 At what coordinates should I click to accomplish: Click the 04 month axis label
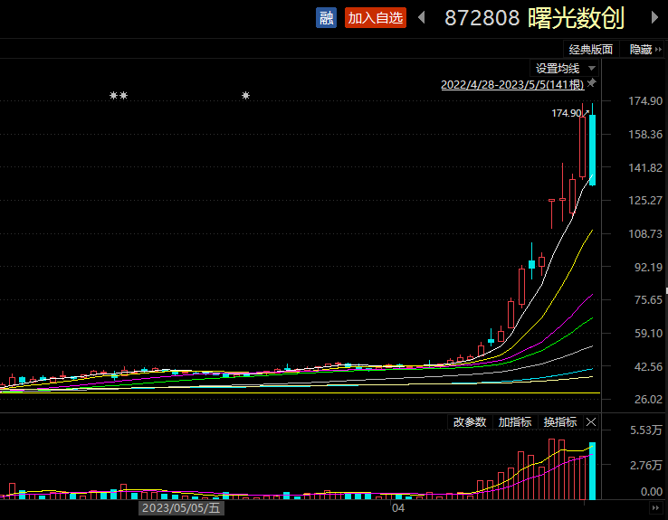(x=398, y=507)
